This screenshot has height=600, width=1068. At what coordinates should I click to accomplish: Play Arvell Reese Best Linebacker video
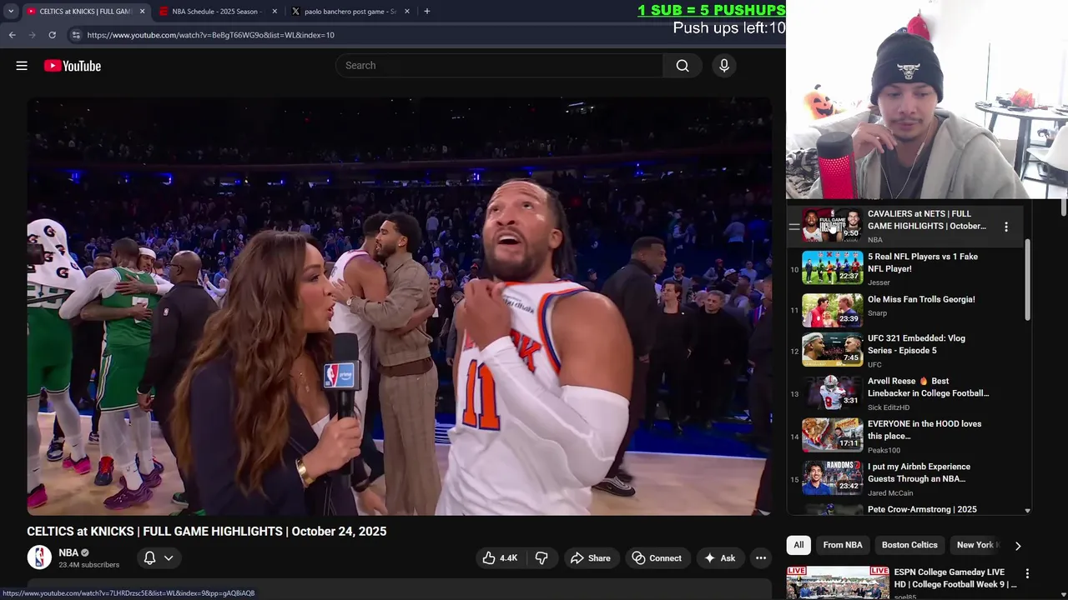click(x=928, y=387)
